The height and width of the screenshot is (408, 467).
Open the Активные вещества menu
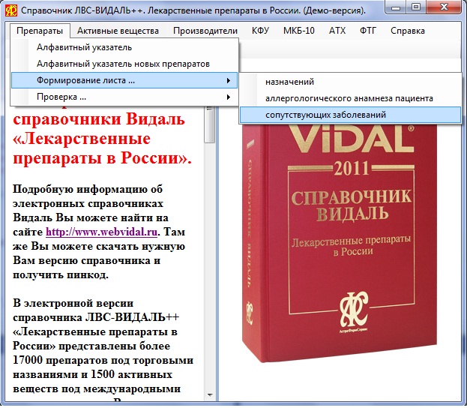[x=118, y=31]
